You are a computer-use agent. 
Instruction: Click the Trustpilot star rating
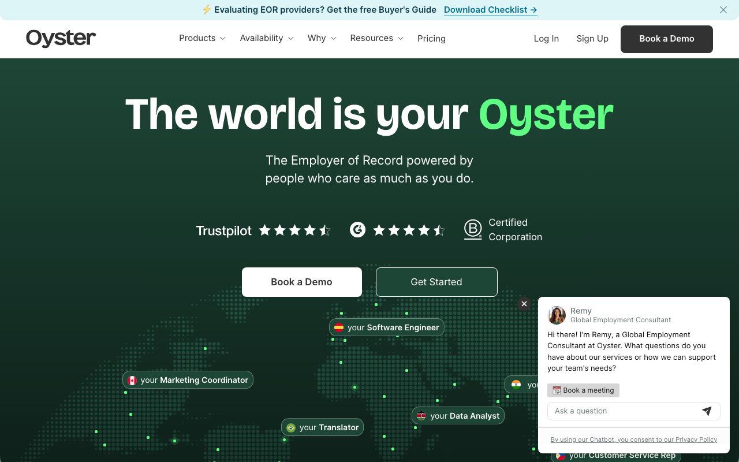(x=295, y=230)
